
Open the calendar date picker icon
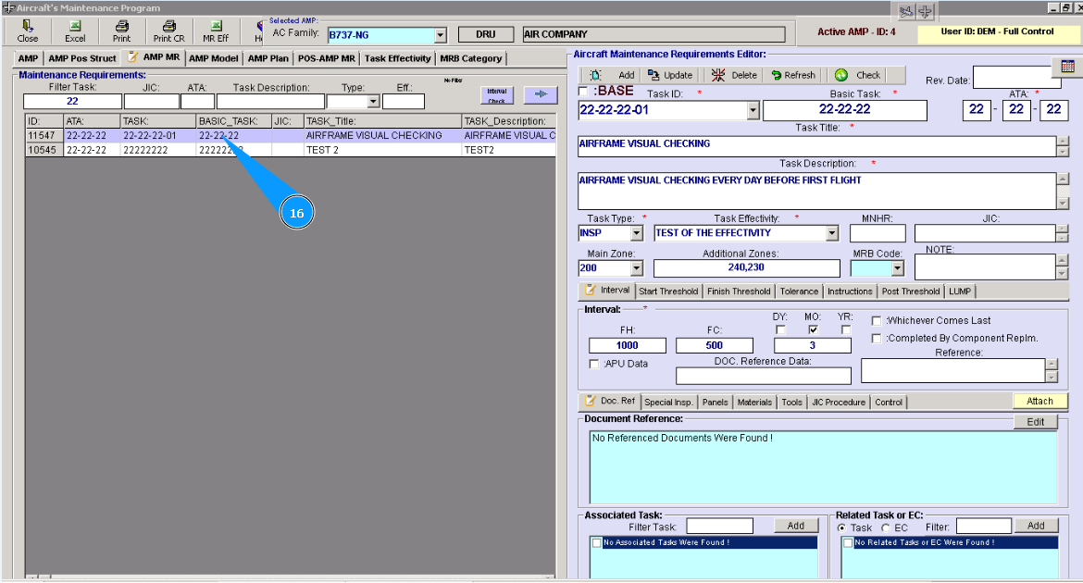[x=1067, y=67]
